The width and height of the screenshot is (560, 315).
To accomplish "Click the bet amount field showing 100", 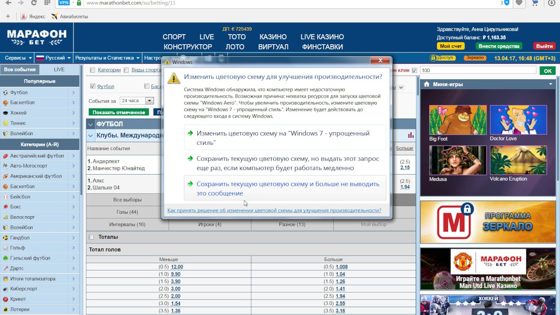I will (x=478, y=70).
